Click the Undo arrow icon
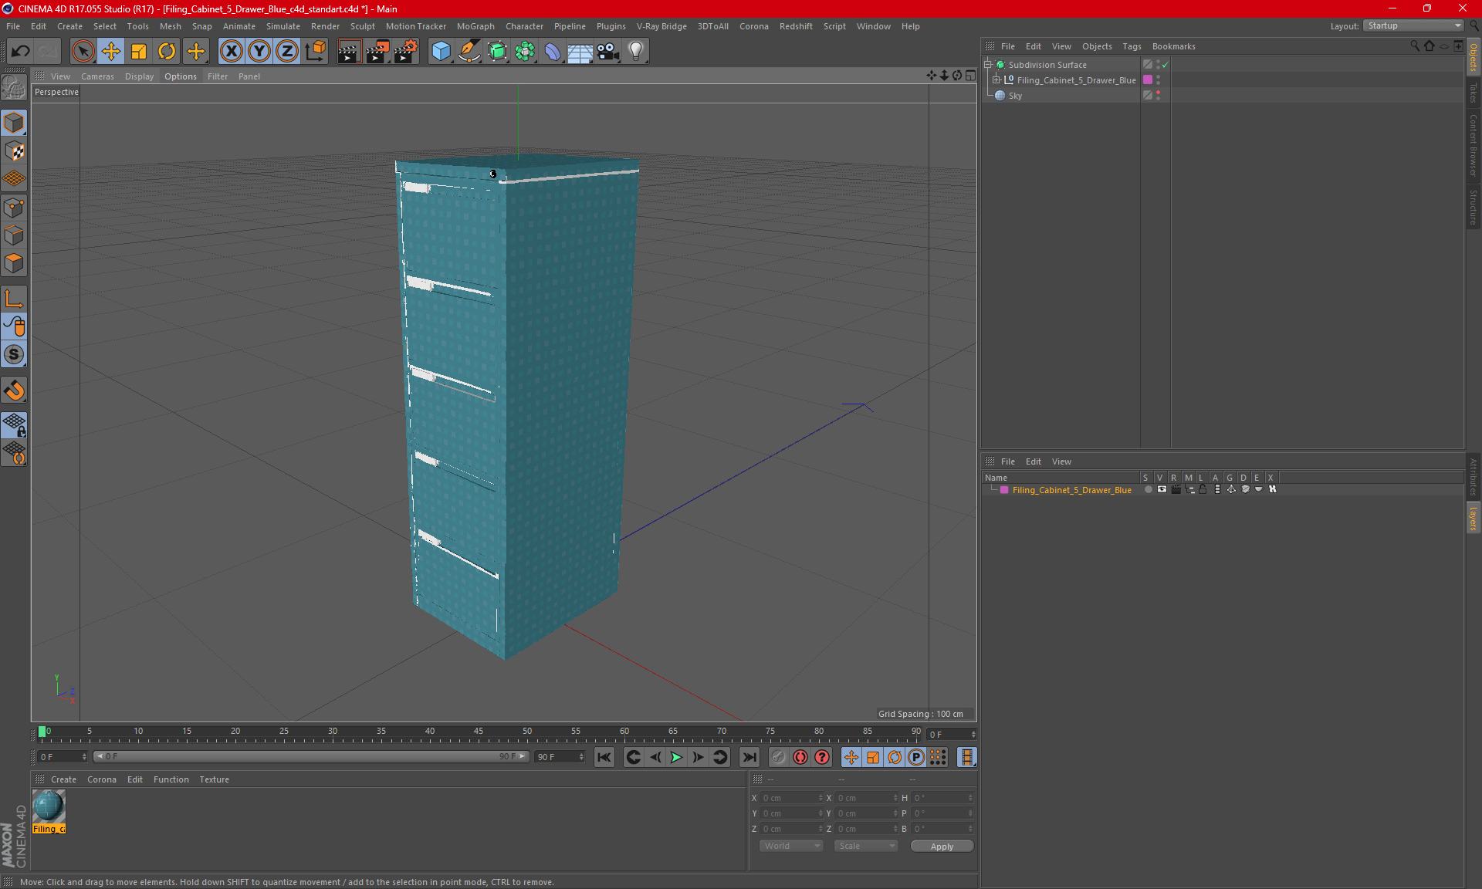 pyautogui.click(x=20, y=51)
